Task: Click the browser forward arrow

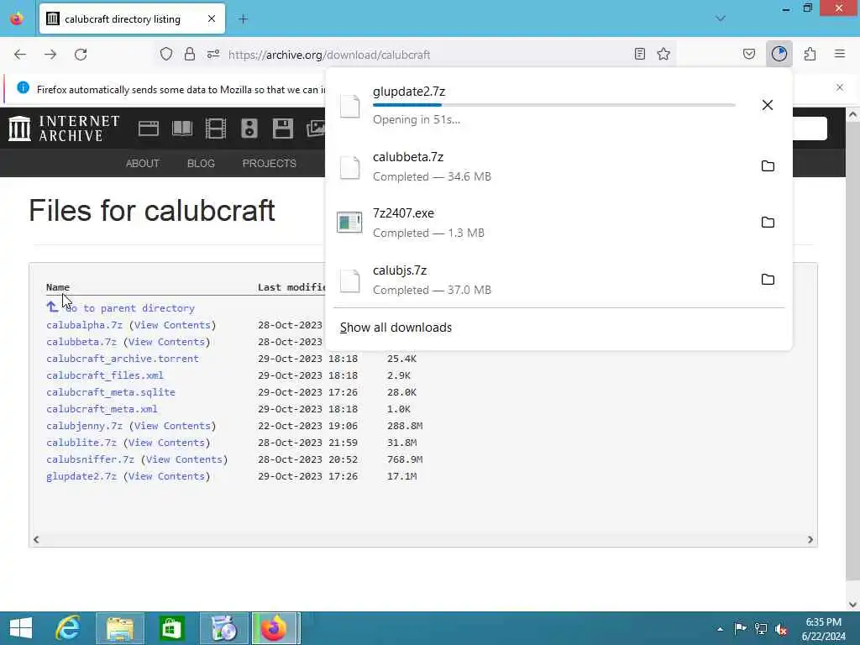Action: tap(50, 55)
